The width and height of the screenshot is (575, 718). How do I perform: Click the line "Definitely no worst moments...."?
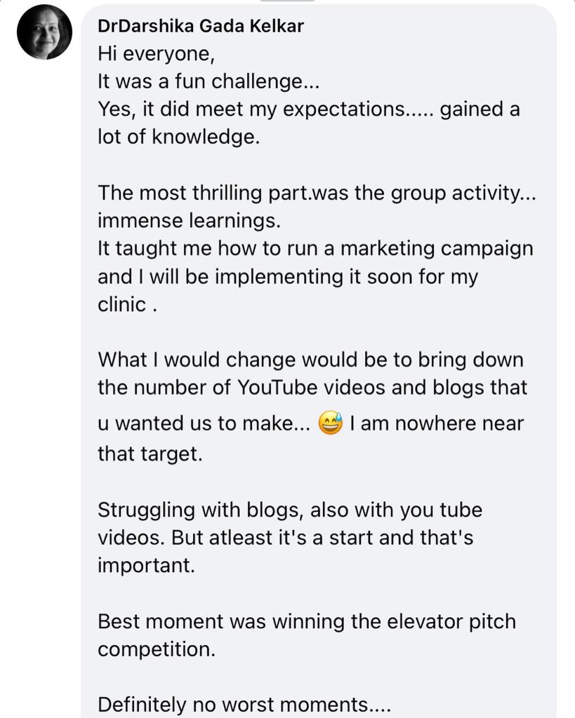pos(244,703)
